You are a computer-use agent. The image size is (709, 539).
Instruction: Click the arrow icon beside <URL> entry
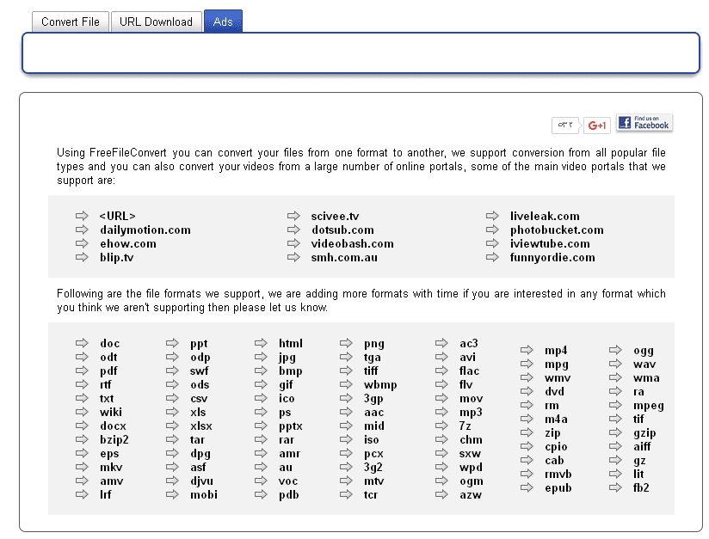[x=83, y=216]
